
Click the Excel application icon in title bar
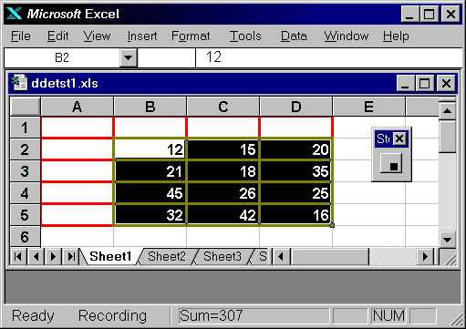coord(14,14)
